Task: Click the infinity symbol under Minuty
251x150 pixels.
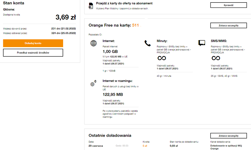Action: coord(161,58)
